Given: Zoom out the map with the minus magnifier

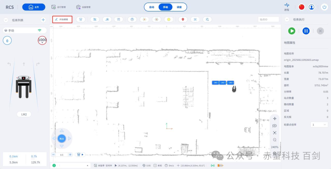Looking at the screenshot, I should point(275,140).
